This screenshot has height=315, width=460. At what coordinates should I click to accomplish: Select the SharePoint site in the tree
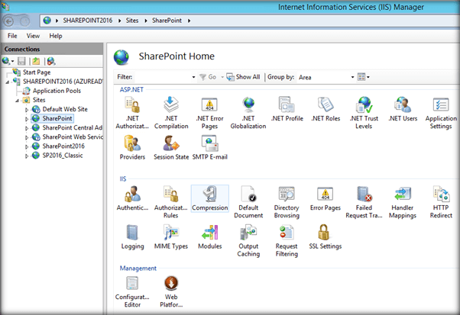click(x=57, y=118)
